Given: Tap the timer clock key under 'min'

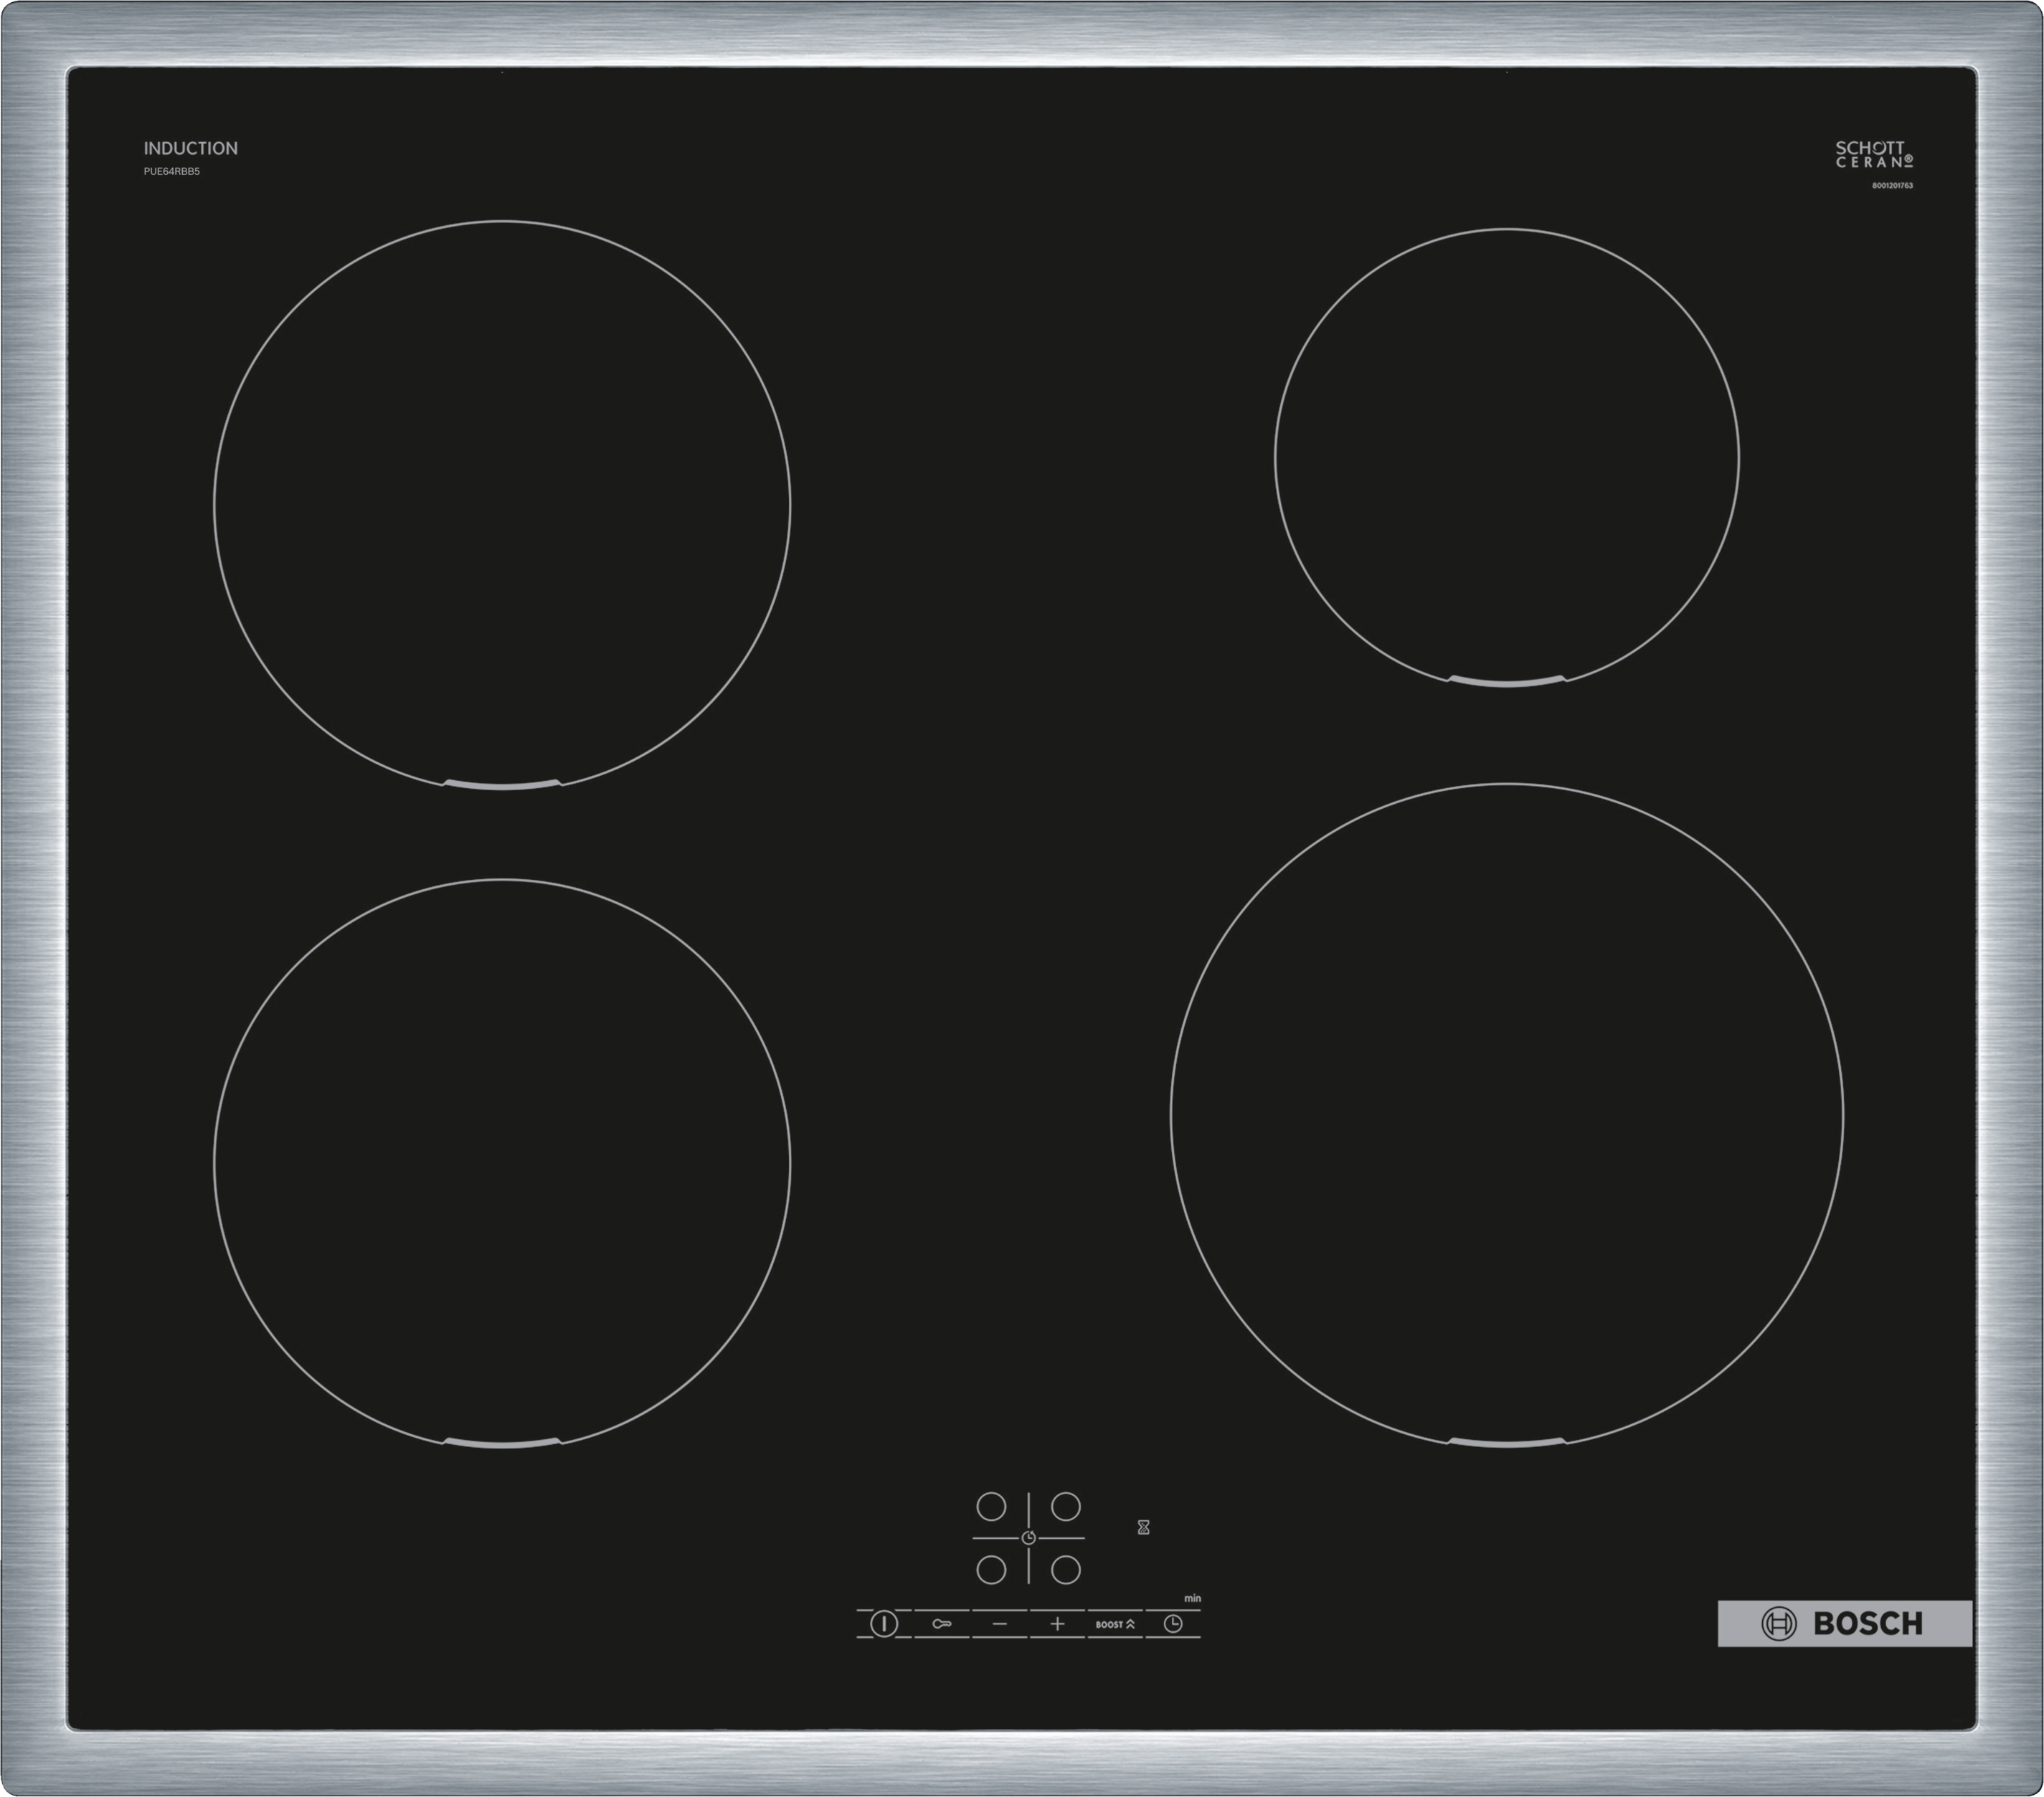Looking at the screenshot, I should (x=1173, y=1623).
